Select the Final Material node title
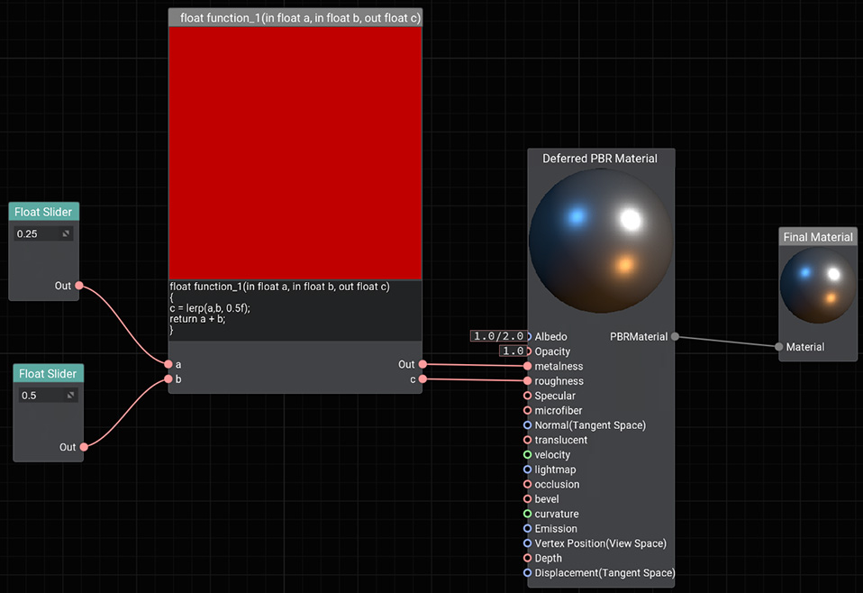863x593 pixels. coord(818,237)
